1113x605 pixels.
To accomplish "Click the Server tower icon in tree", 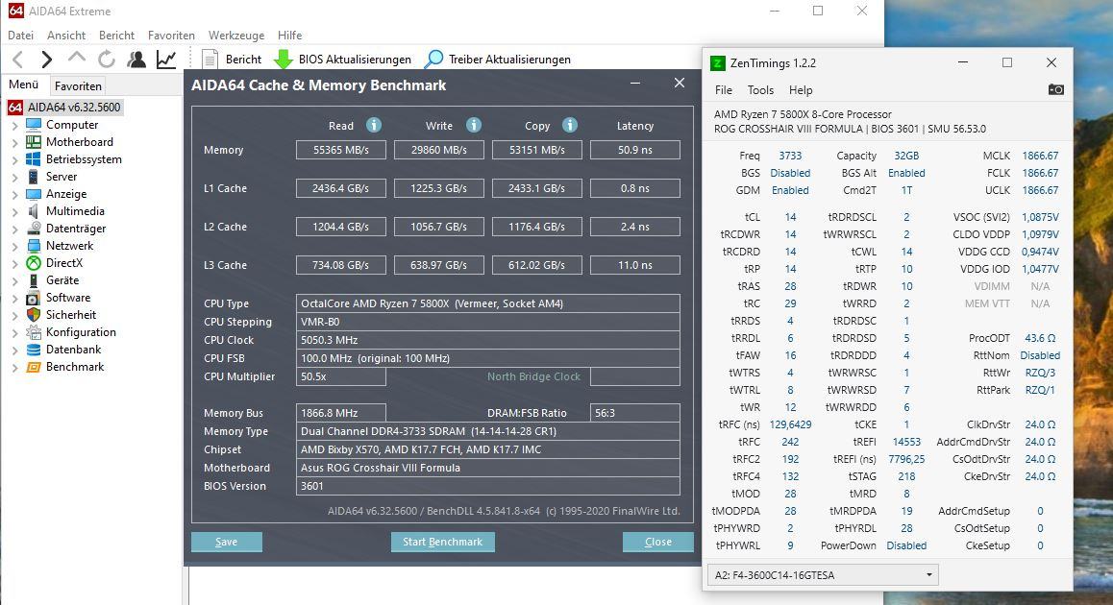I will click(34, 177).
